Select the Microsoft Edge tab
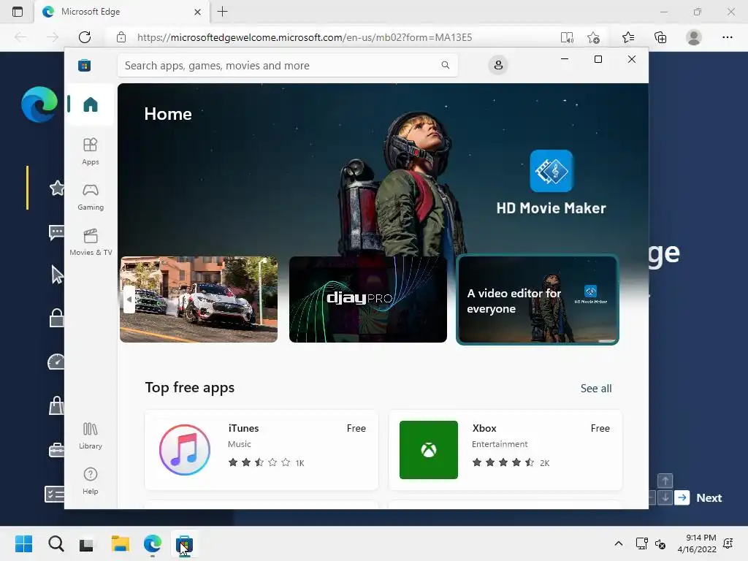Screen dimensions: 748x561 (x=122, y=12)
